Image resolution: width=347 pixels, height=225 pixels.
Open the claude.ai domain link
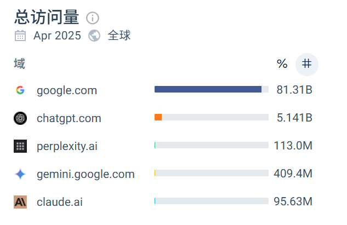coord(60,202)
